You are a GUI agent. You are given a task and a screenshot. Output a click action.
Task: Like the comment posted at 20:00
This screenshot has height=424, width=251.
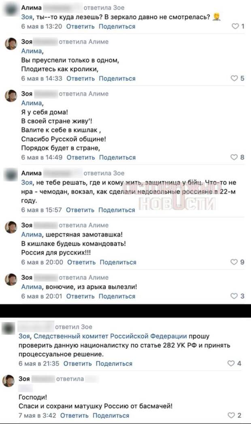tap(234, 262)
